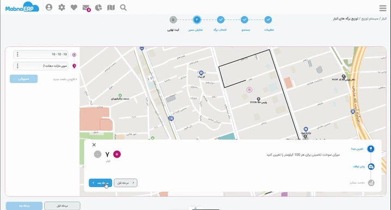This screenshot has height=210, width=391.
Task: Go to wizard step تنظیمات
Action: (x=268, y=20)
